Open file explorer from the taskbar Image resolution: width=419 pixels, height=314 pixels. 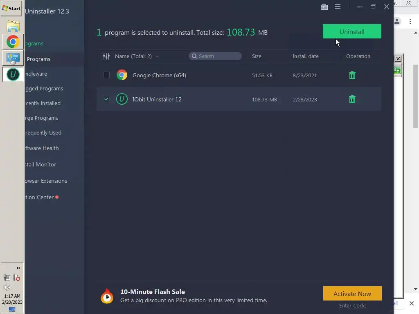(13, 26)
